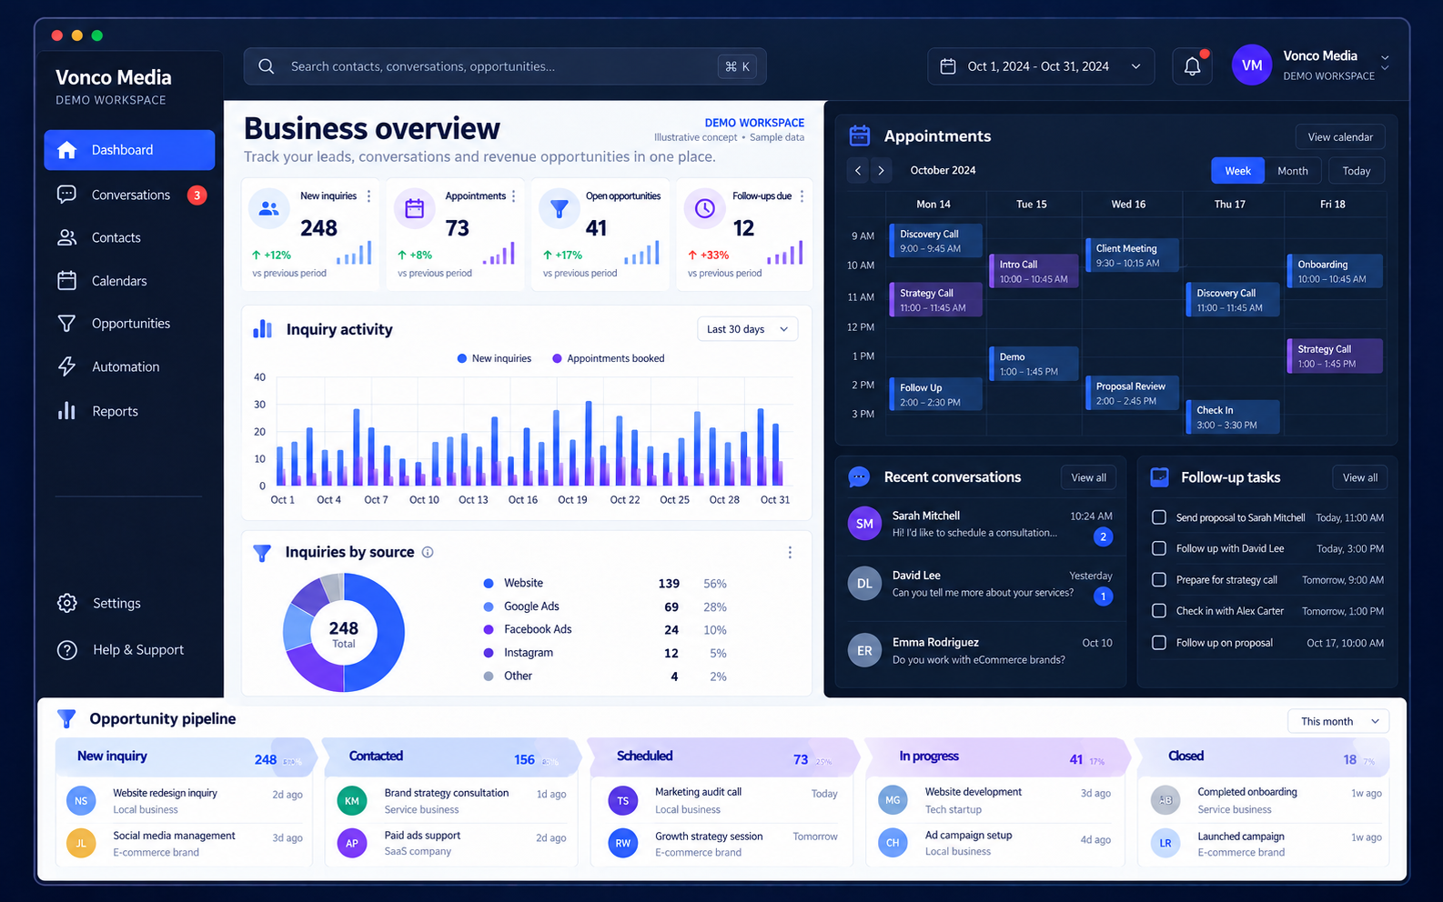Open the Client Meeting appointment on Wed 16

tap(1132, 256)
